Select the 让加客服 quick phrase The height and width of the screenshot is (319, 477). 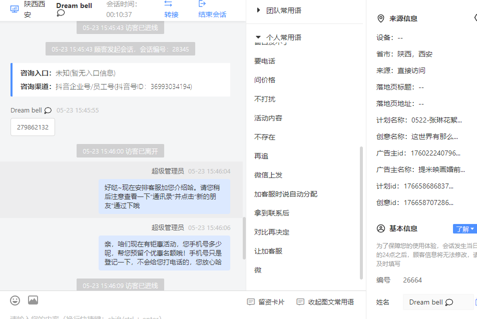click(x=268, y=251)
